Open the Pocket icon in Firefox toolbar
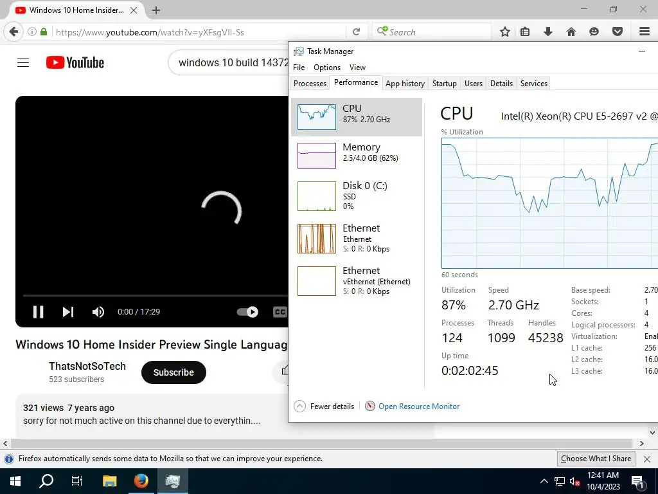658x494 pixels. (618, 32)
